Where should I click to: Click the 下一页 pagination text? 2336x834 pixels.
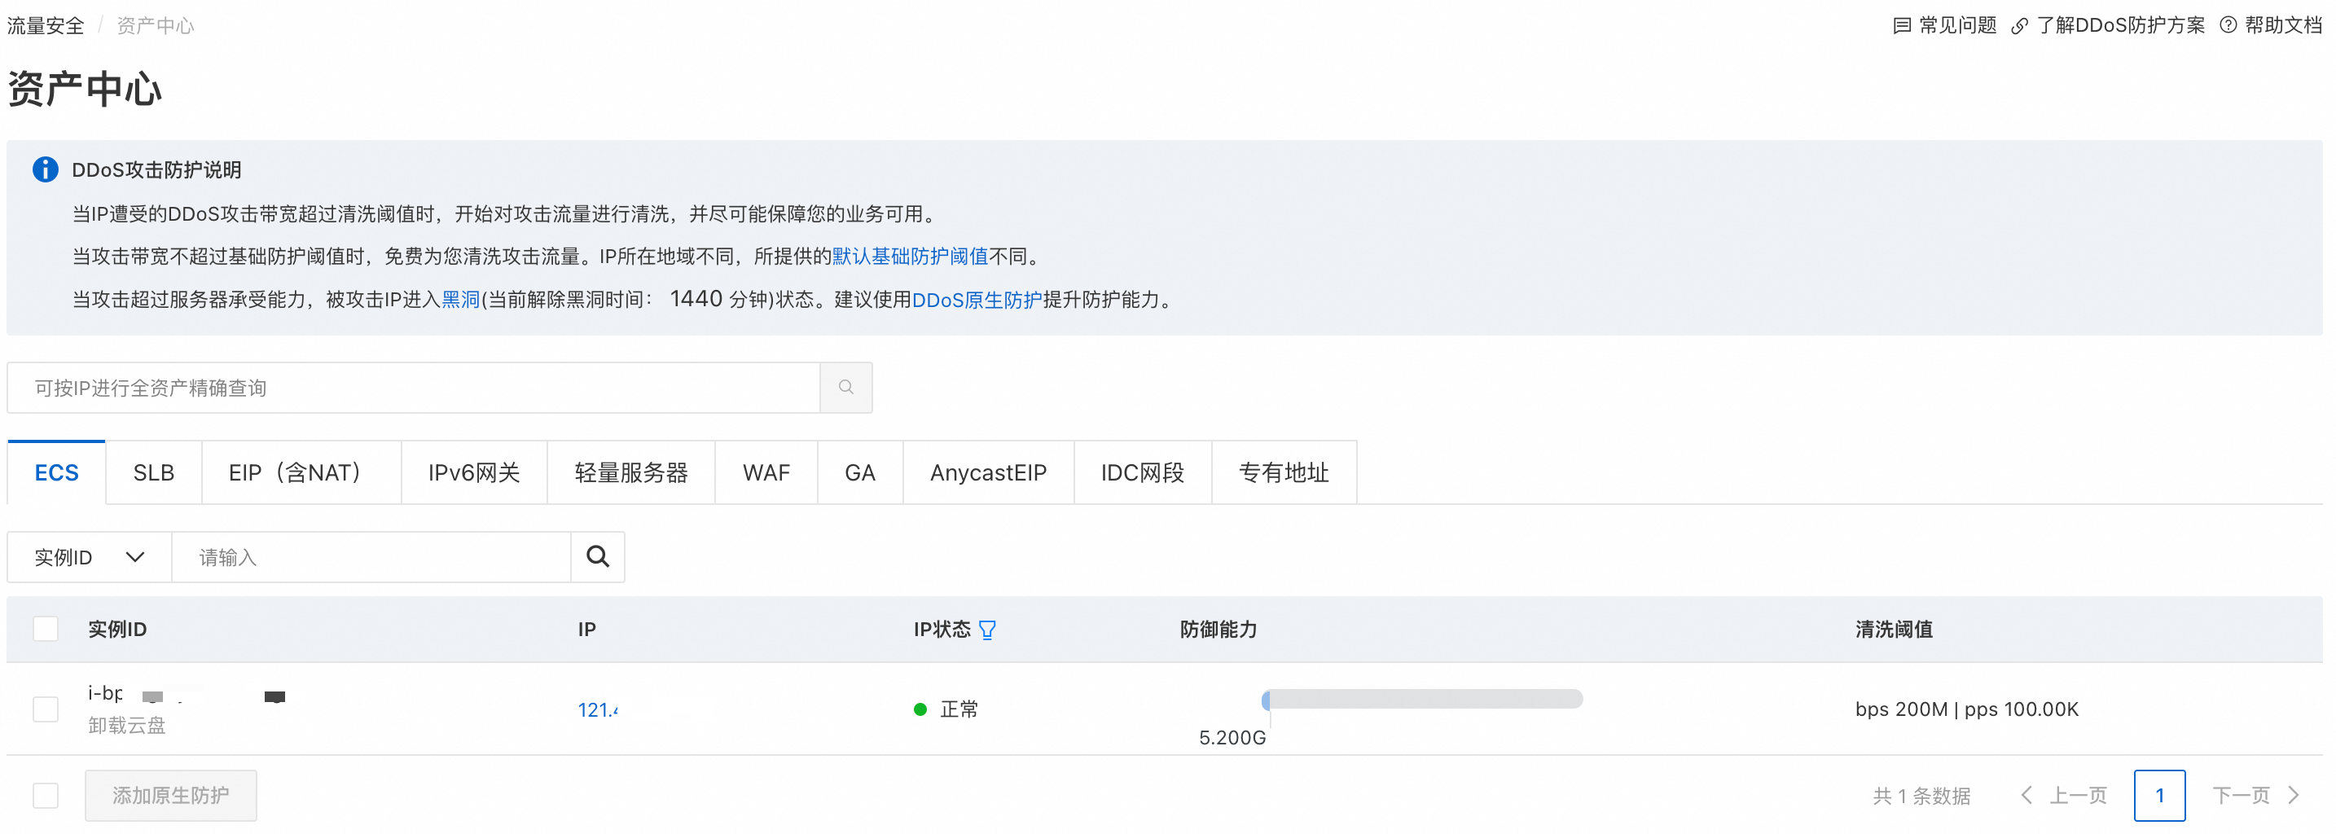(x=2240, y=795)
